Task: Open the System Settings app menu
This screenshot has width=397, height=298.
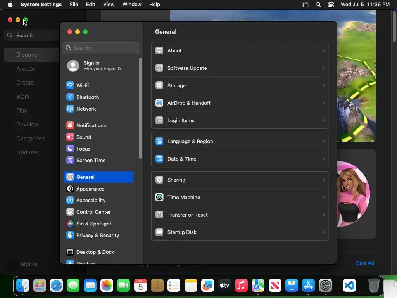Action: (41, 5)
